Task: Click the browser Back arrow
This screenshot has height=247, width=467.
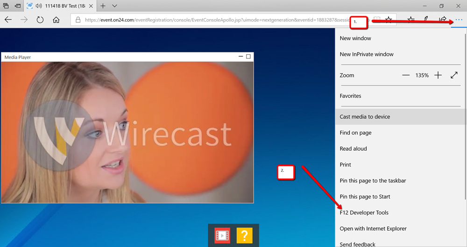Action: click(8, 20)
